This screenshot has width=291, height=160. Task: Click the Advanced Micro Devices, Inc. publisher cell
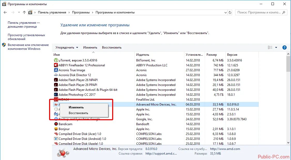coord(156,105)
